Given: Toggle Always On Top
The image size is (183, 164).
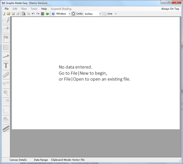Looking at the screenshot, I should 170,9.
